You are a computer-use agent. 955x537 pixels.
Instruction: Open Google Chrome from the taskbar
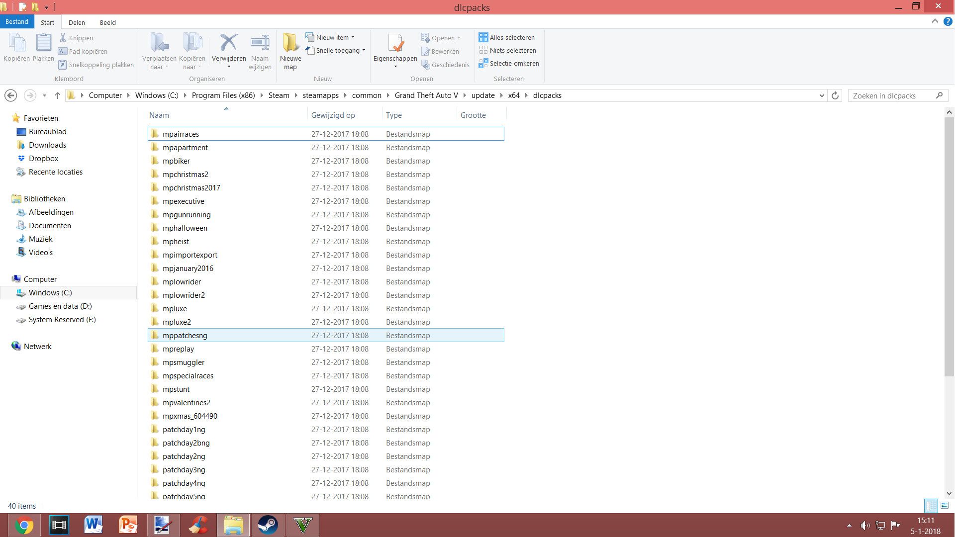point(24,525)
